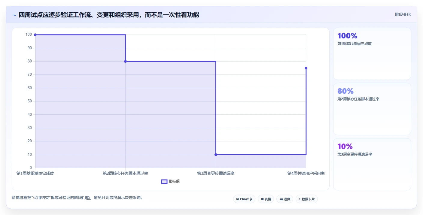
Task: Click the footnote text starting 阶梯过程把
Action: pyautogui.click(x=77, y=198)
